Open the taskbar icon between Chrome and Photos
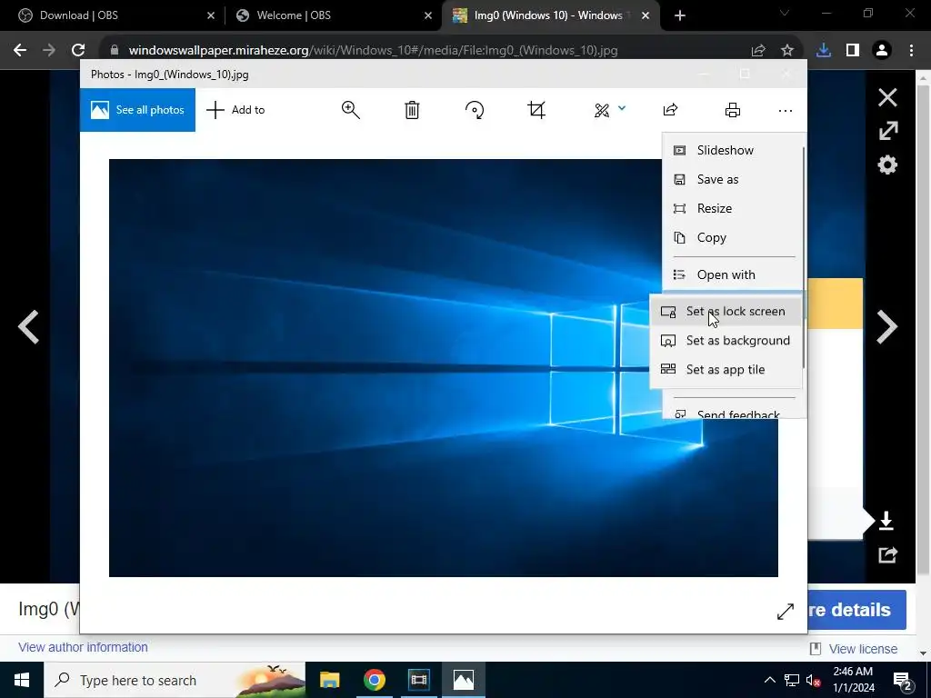The width and height of the screenshot is (931, 698). [418, 680]
